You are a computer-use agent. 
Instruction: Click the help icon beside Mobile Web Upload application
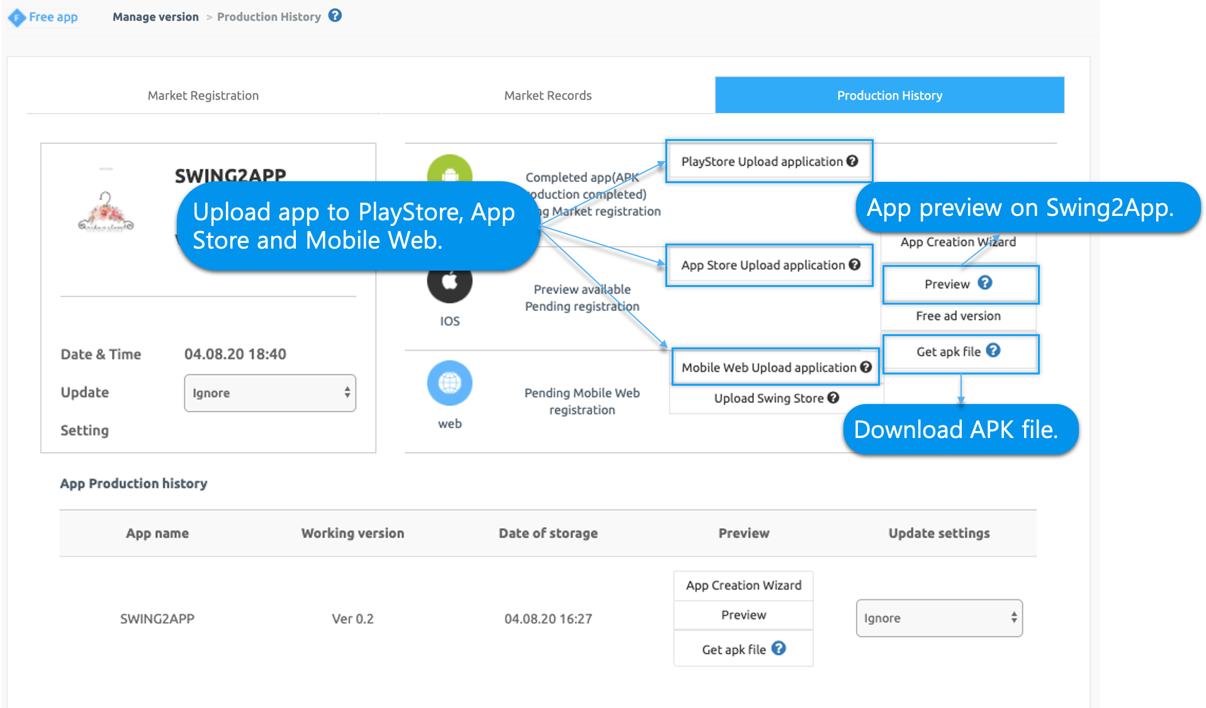866,368
